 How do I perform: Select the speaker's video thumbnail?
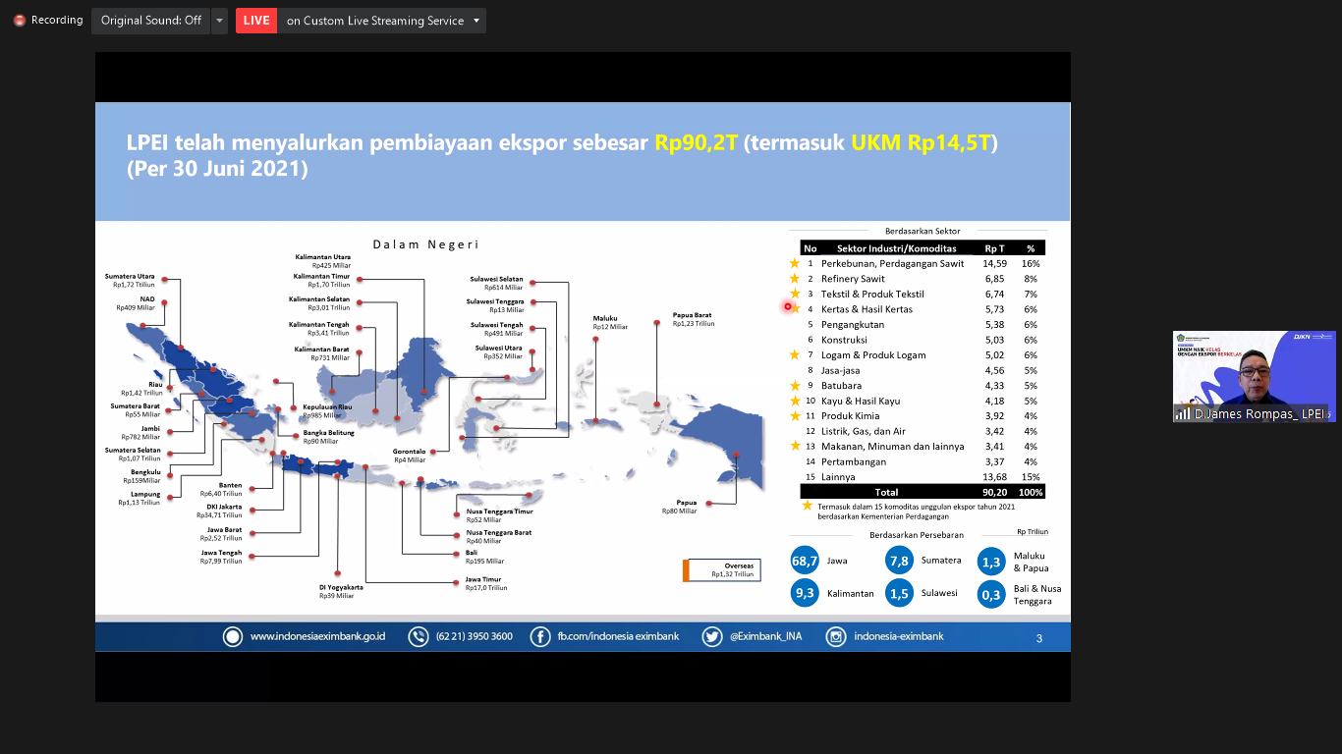(1254, 376)
